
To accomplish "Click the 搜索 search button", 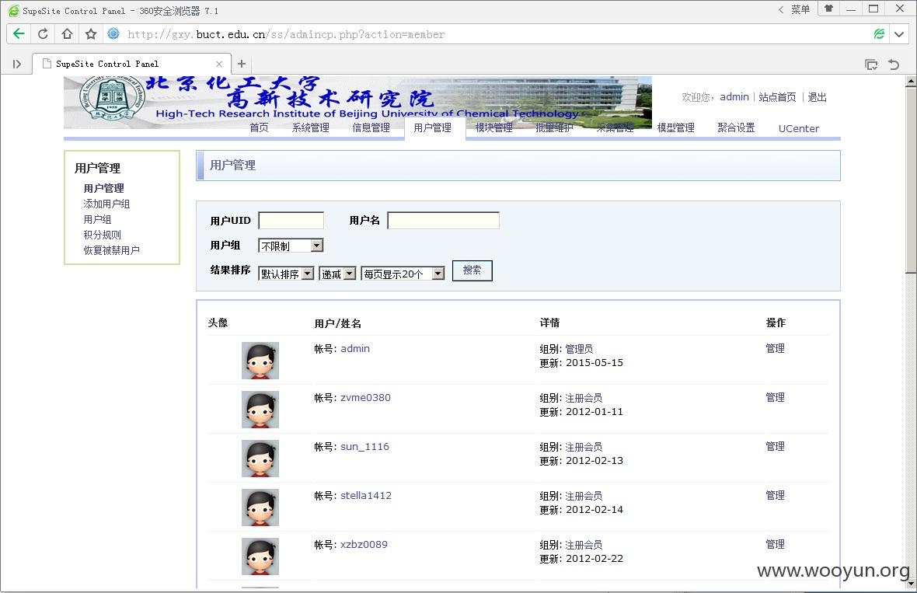I will tap(472, 270).
